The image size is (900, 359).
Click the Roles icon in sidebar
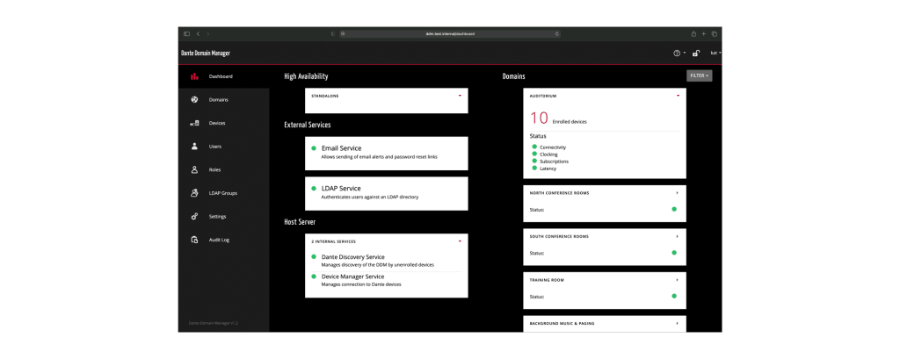coord(194,169)
